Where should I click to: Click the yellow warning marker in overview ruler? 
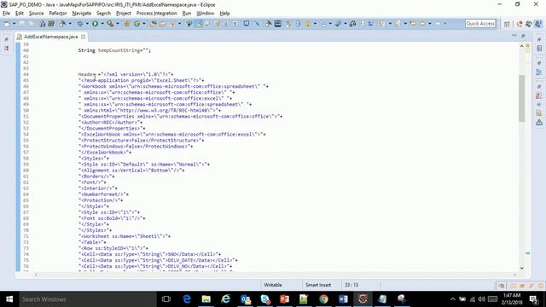[x=527, y=46]
